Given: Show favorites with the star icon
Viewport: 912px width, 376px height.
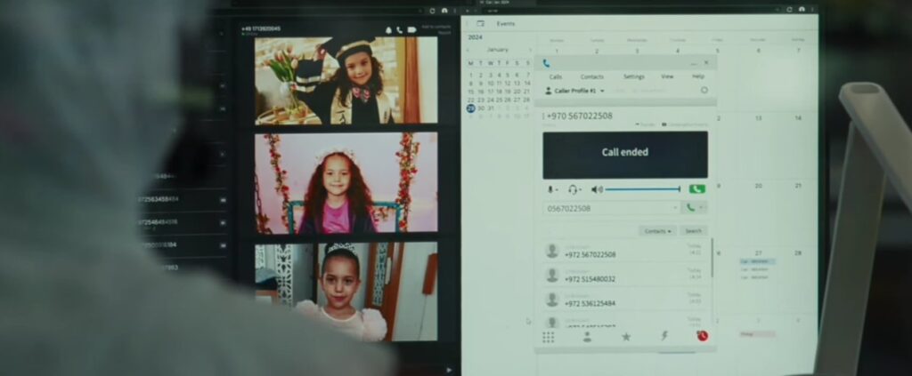Looking at the screenshot, I should click(625, 337).
